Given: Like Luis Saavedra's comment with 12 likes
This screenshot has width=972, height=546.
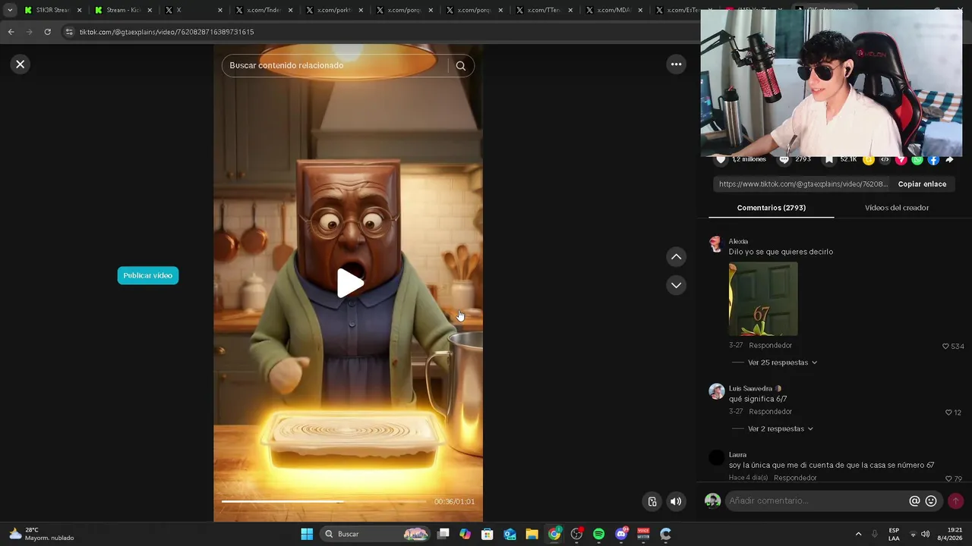Looking at the screenshot, I should [948, 413].
